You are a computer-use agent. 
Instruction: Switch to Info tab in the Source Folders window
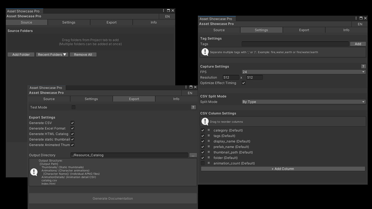tap(154, 22)
